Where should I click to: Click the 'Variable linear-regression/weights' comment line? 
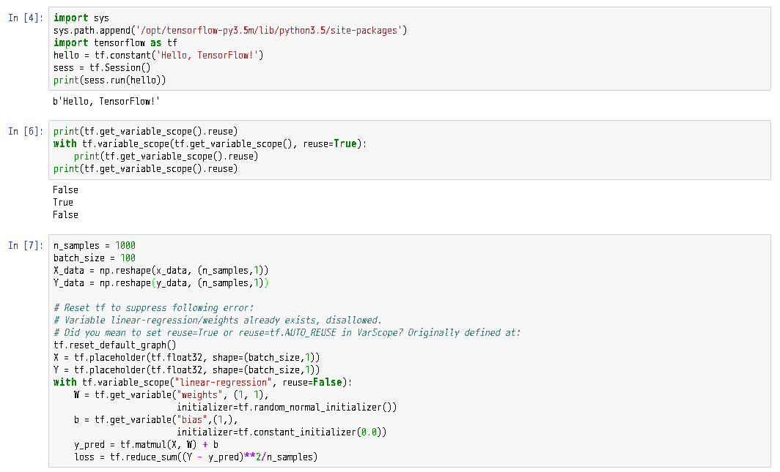pyautogui.click(x=218, y=320)
